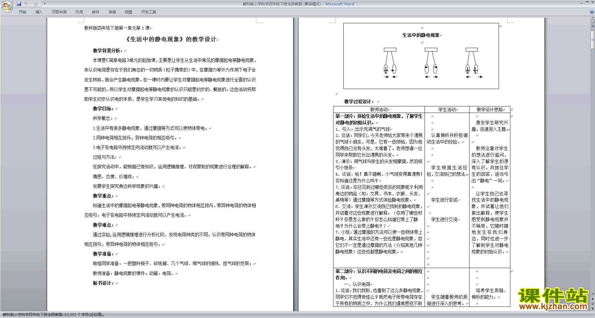Viewport: 595px width, 318px height.
Task: Click the line 过程与方法：
Action: [x=105, y=157]
